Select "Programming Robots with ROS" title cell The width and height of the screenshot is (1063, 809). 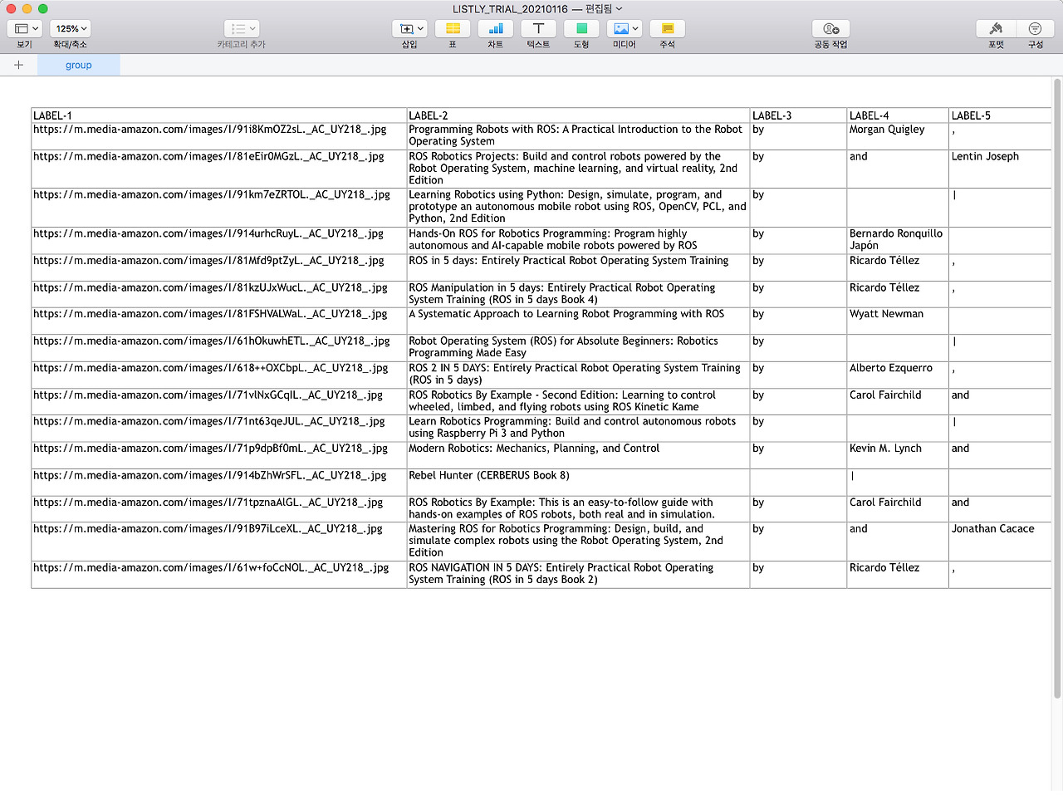[578, 136]
